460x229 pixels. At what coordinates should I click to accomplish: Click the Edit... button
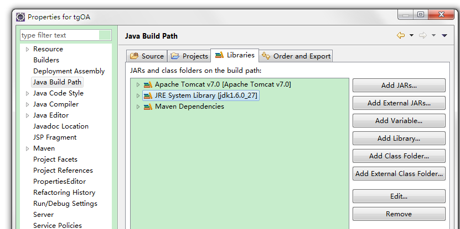pyautogui.click(x=399, y=196)
